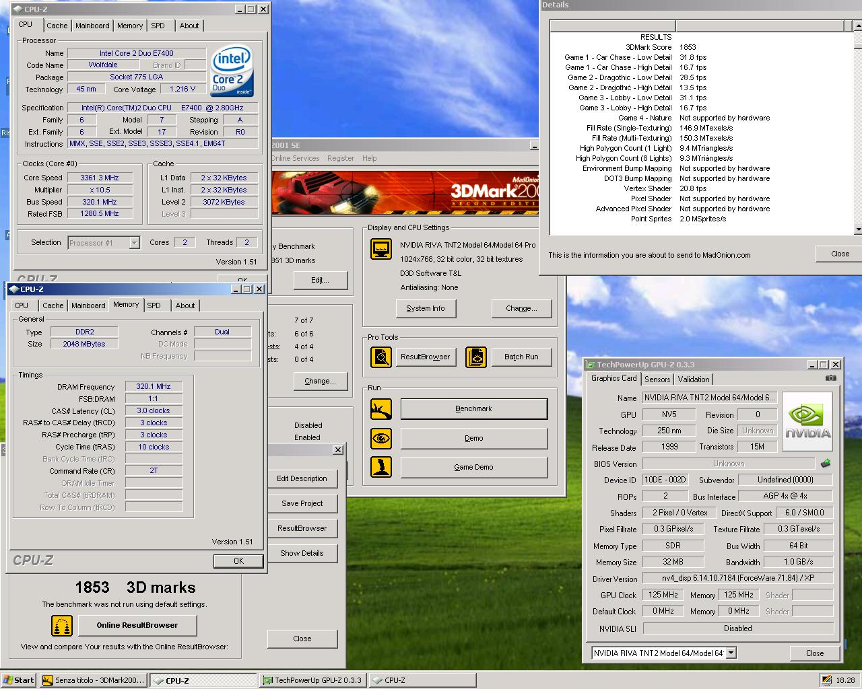Open the Mainboard tab in the upper CPU-Z window
Screen dimensions: 862x689
(x=92, y=26)
